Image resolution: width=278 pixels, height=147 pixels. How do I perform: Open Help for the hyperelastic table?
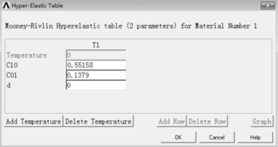click(x=255, y=137)
